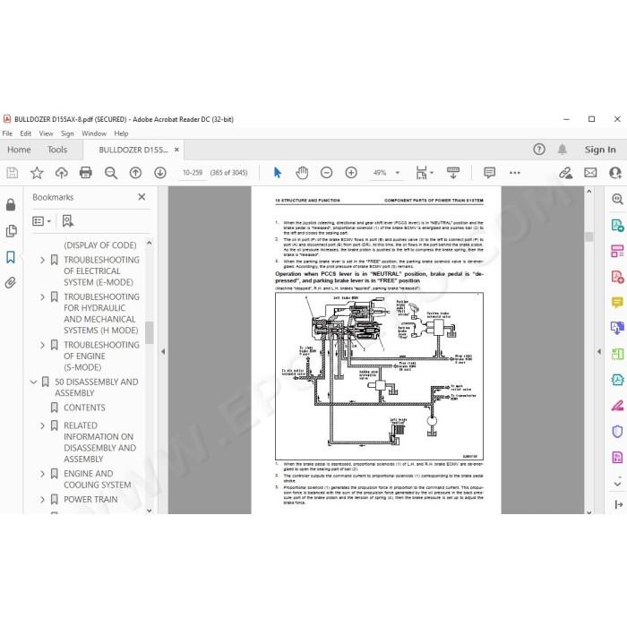Expand Troubleshooting of Electrical System bookmark

(x=42, y=260)
